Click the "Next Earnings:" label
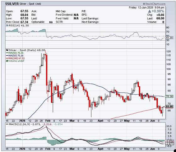This screenshot has width=176, height=152. [90, 22]
